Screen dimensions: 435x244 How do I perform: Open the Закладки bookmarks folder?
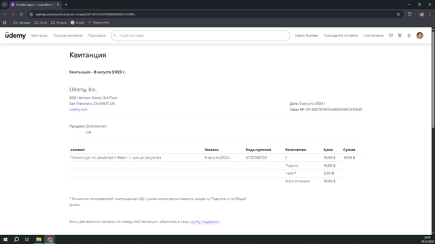click(x=22, y=22)
